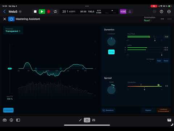Viewport: 174px width, 131px height.
Task: Toggle the Cycle loop icon
Action: point(55,12)
